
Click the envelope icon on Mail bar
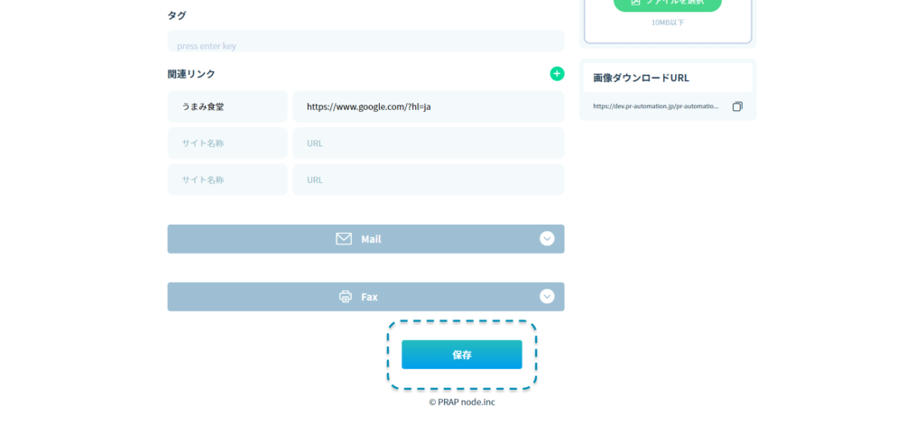click(344, 239)
